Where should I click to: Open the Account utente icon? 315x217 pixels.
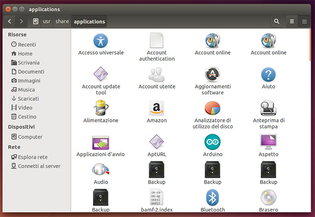157,74
